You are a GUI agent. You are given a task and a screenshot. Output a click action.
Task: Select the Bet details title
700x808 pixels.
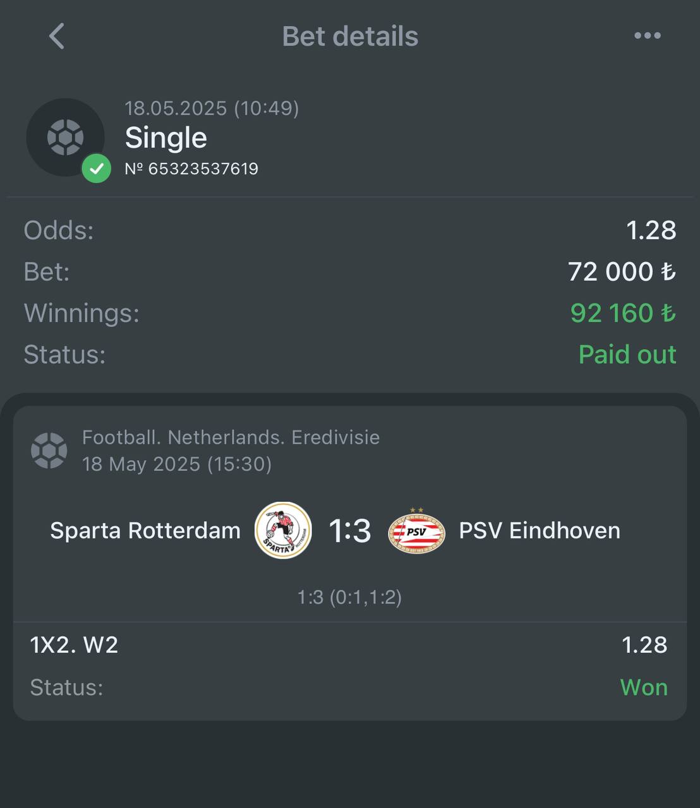(x=350, y=37)
